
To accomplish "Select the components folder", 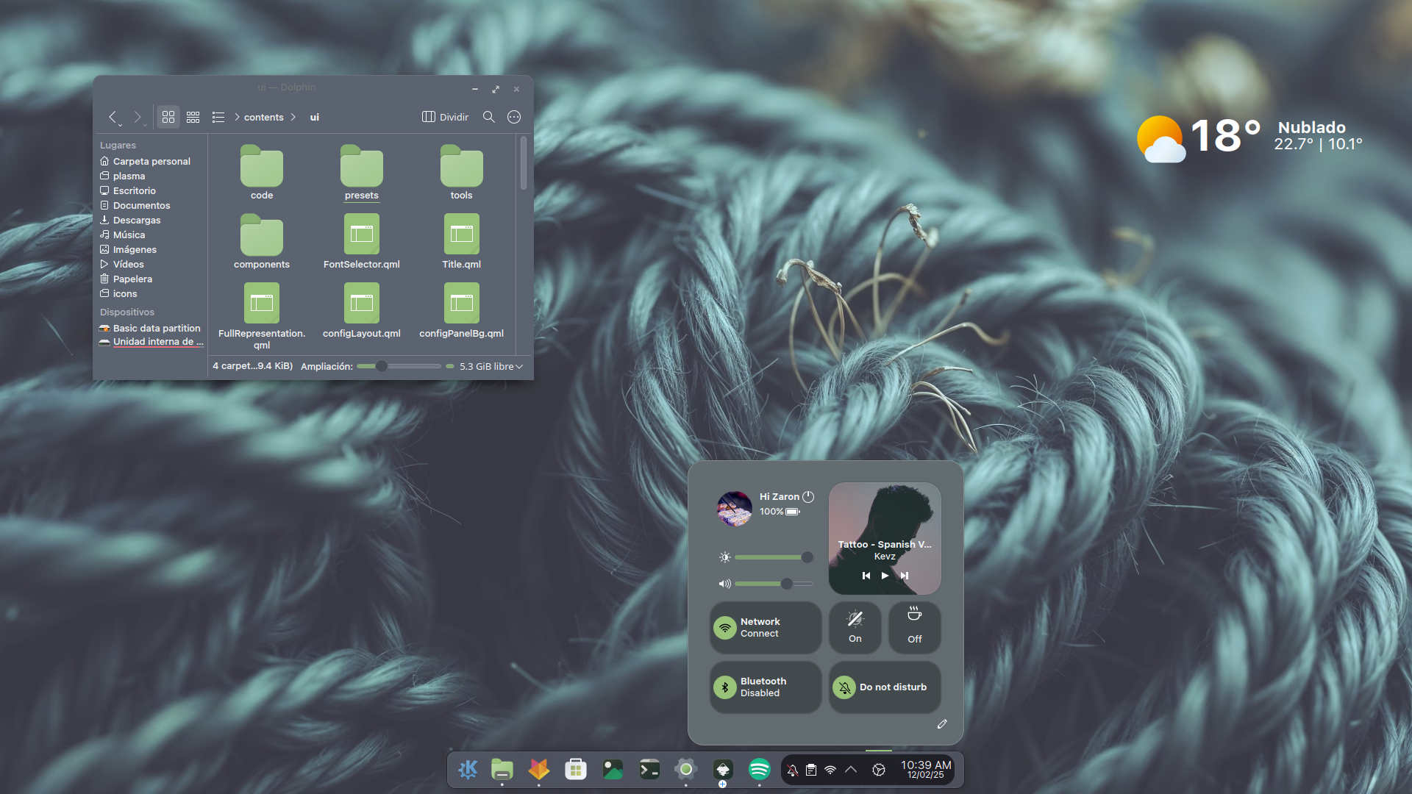I will click(262, 241).
